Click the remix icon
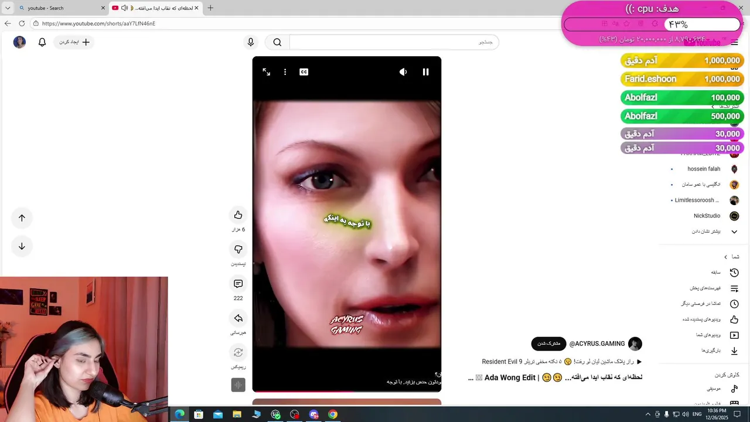 (x=238, y=352)
